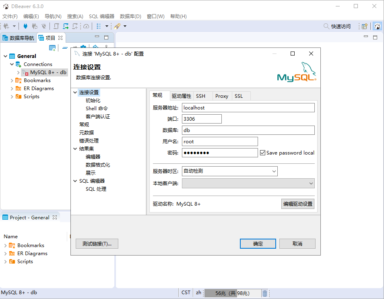Collapse the SQL 编辑器 node in settings tree
The height and width of the screenshot is (299, 384).
75,181
